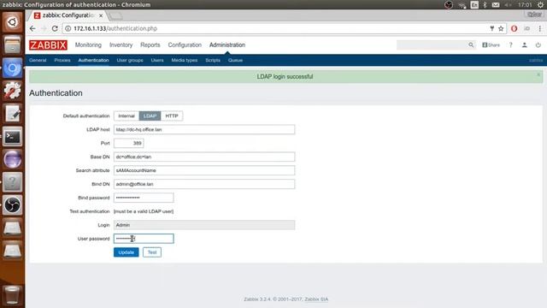Click the Login field showing Admin
This screenshot has height=308, width=547.
pos(204,225)
